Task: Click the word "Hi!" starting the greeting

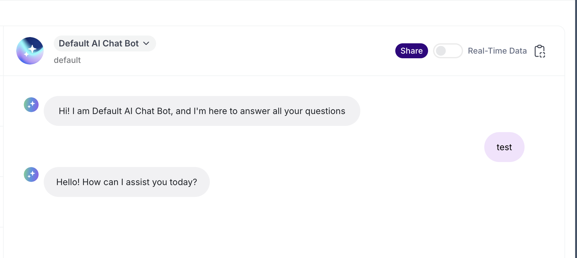Action: tap(64, 111)
